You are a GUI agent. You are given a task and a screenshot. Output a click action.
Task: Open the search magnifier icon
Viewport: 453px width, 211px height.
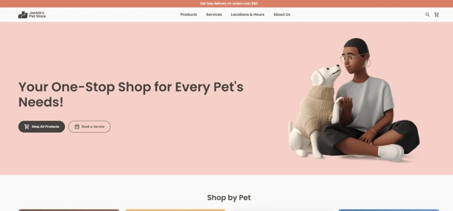tap(427, 15)
